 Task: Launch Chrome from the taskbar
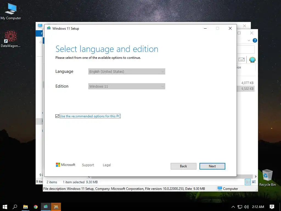(x=36, y=207)
